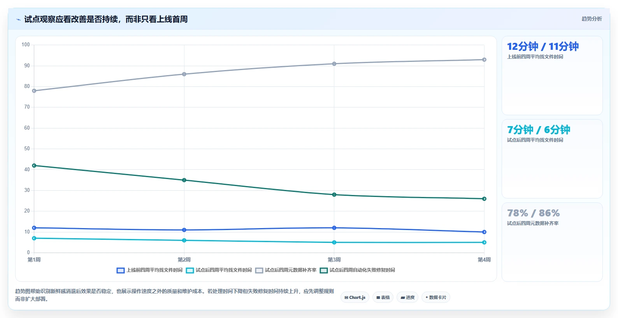The height and width of the screenshot is (318, 618).
Task: Click dark blue 上线前 point at 第1周
Action: click(x=34, y=228)
